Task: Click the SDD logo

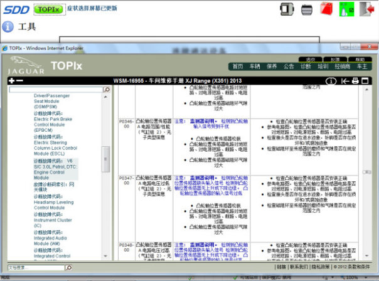Action: (16, 10)
